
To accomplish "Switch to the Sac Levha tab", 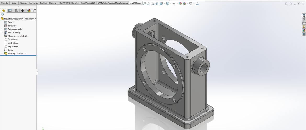I will coord(33,3).
